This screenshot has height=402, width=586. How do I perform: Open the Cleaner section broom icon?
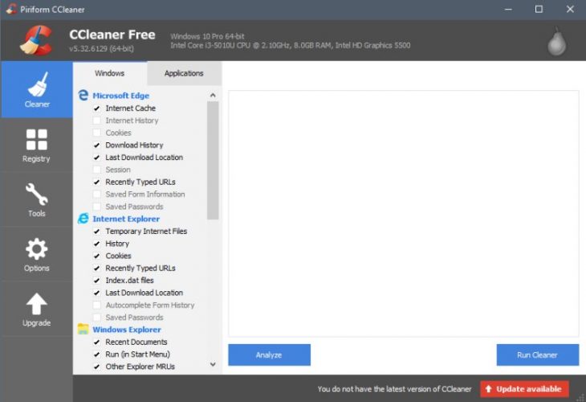click(38, 84)
